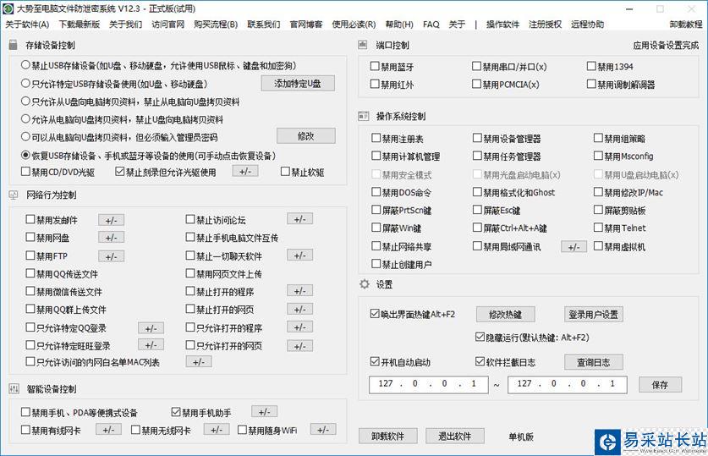This screenshot has width=708, height=456.
Task: Check 屏蔽Ctrl+Alt+A键 option
Action: [477, 228]
